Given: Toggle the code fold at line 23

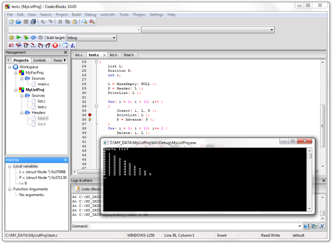Looking at the screenshot, I should point(96,62).
